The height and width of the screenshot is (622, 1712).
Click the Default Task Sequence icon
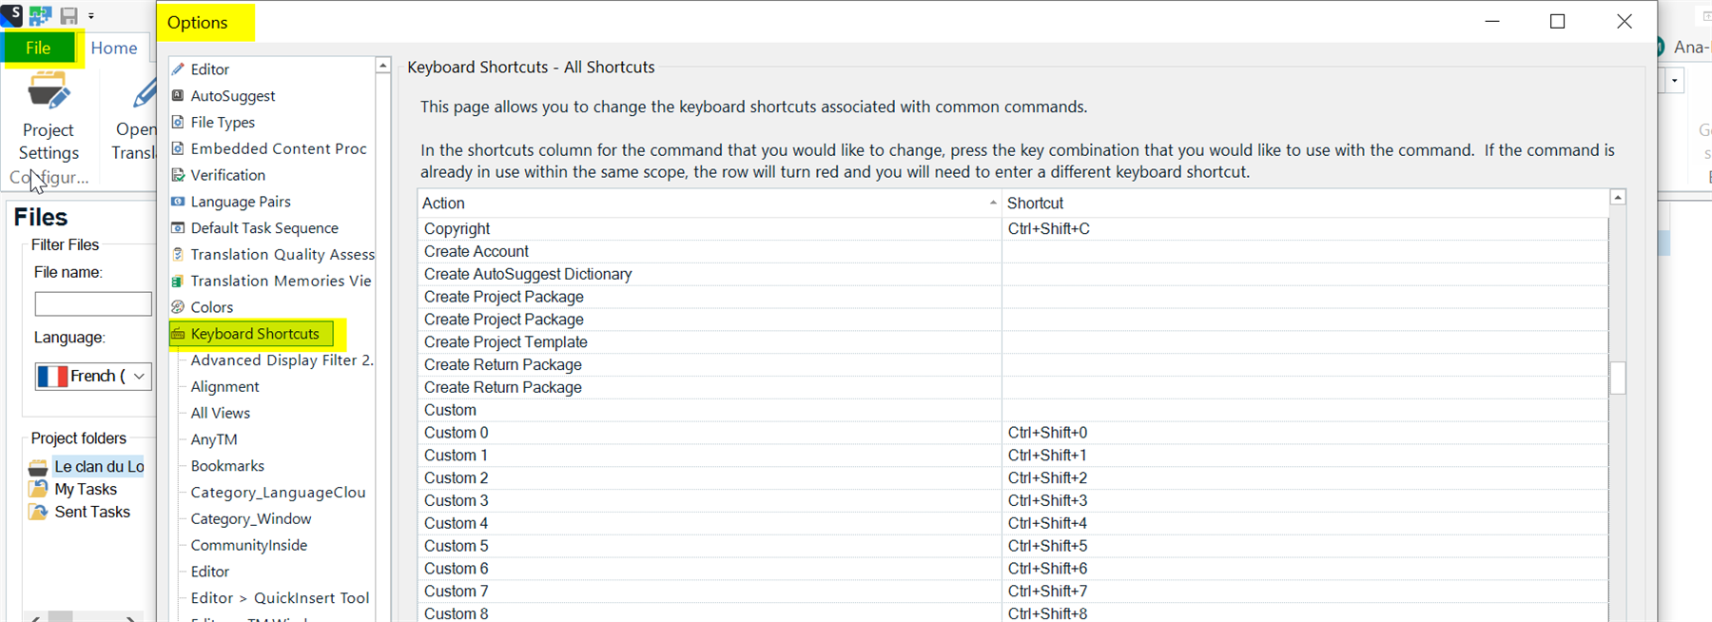[x=178, y=228]
